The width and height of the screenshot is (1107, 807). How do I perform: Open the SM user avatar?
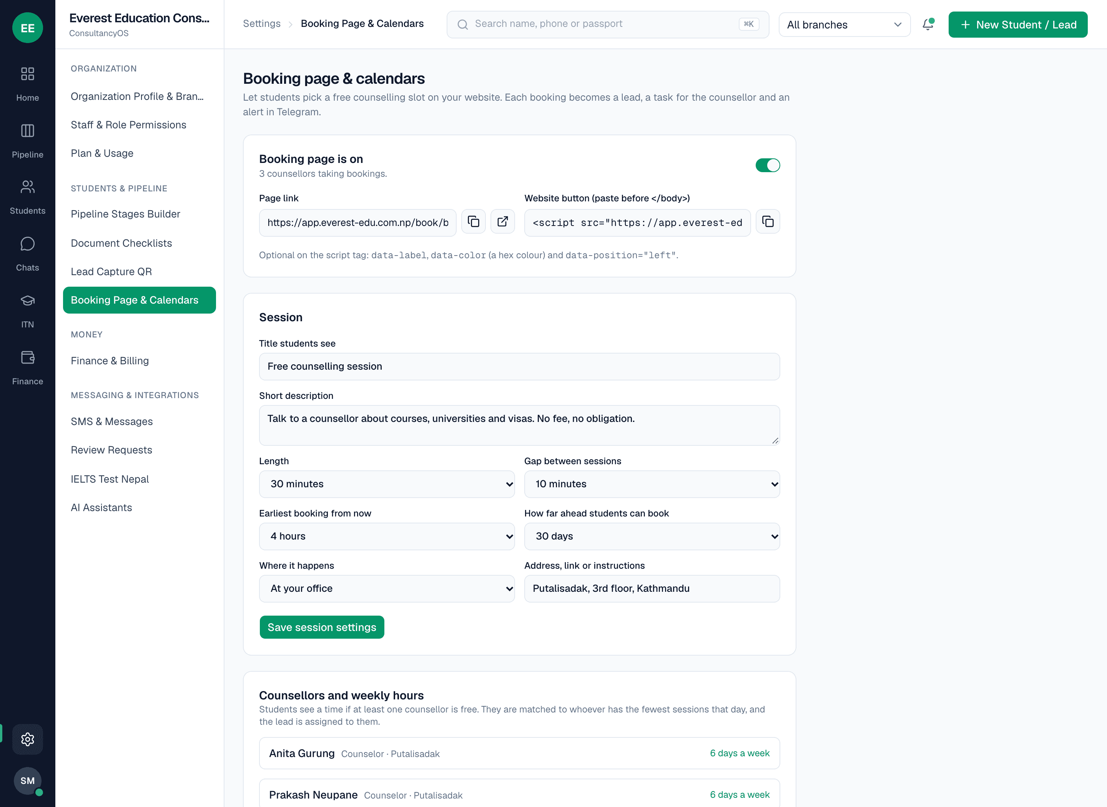pos(27,780)
